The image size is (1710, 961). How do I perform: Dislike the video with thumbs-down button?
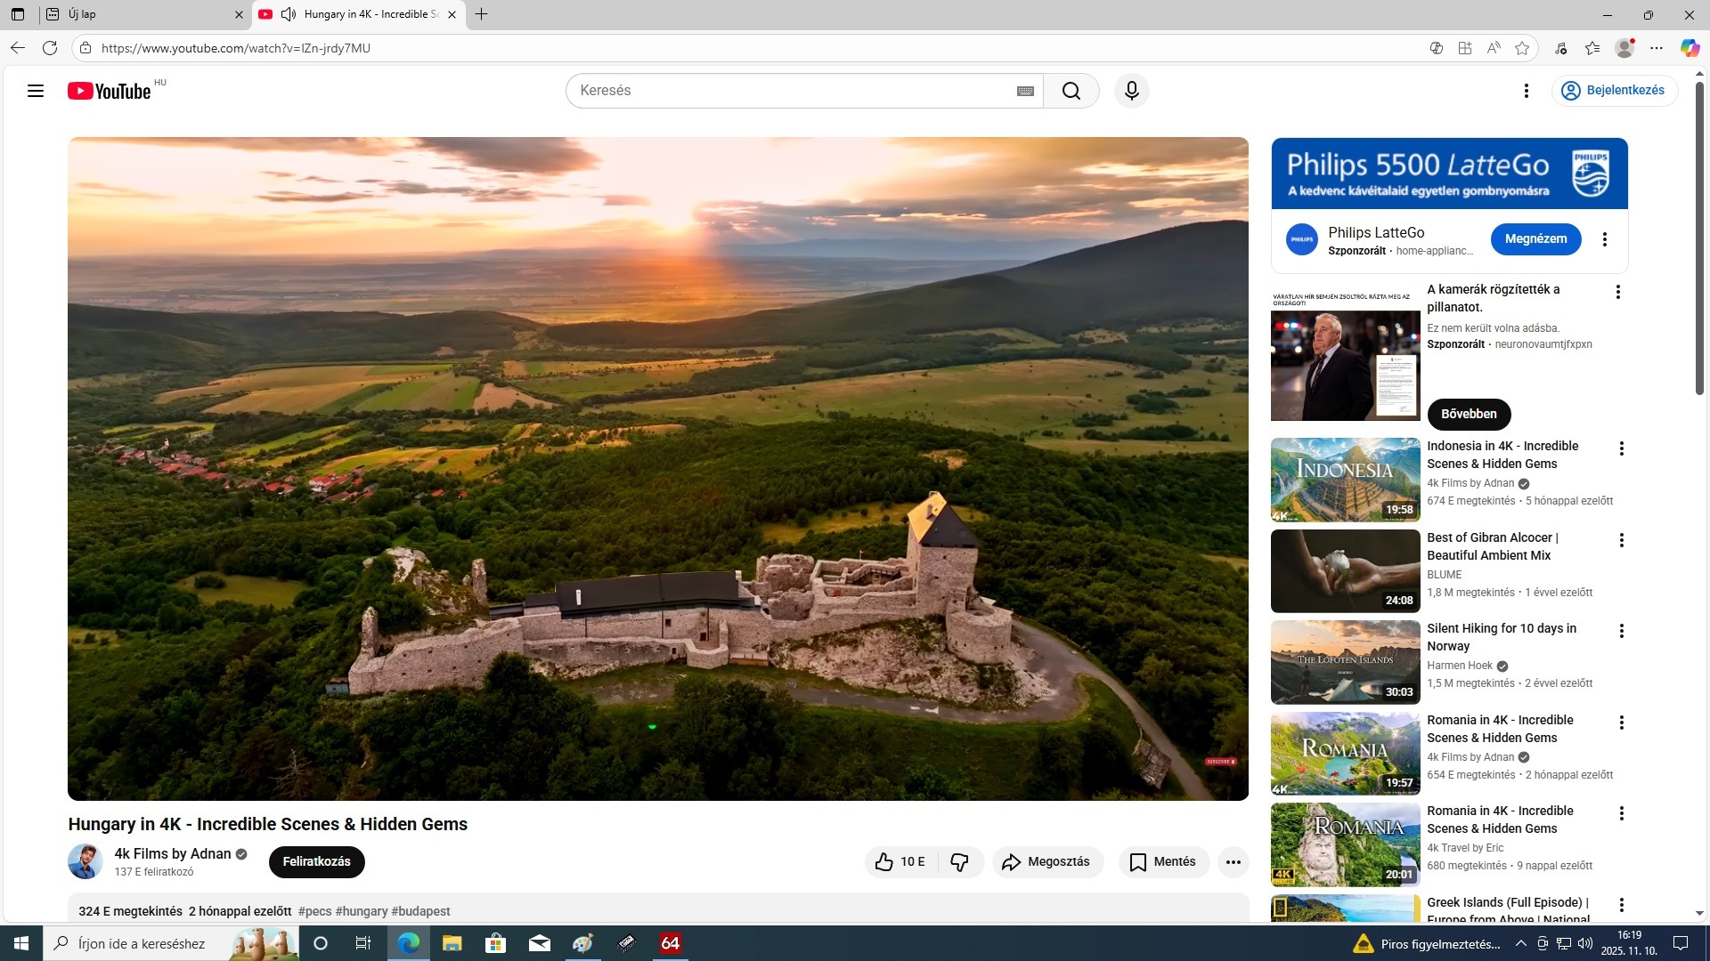click(x=959, y=861)
